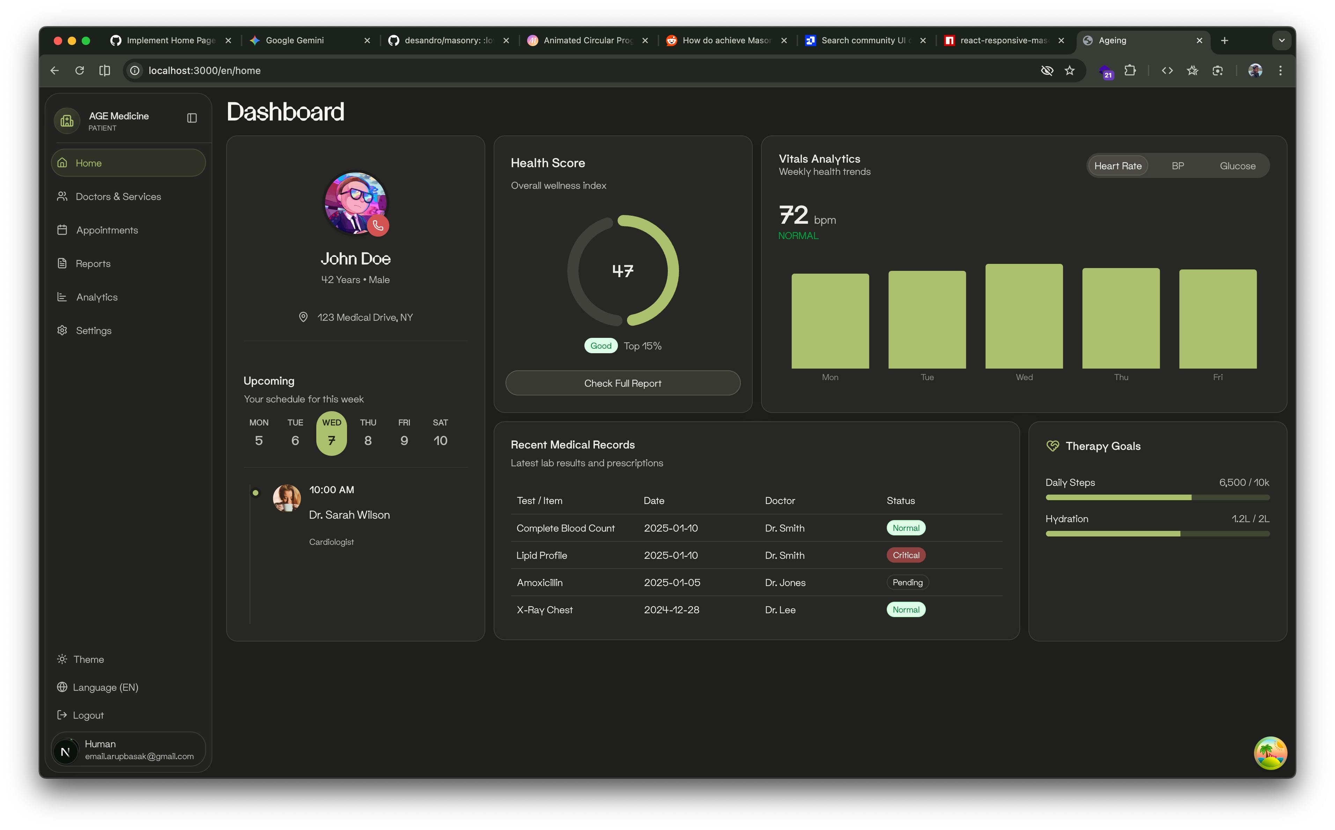Switch vitals chart to BP
This screenshot has height=830, width=1335.
1178,166
